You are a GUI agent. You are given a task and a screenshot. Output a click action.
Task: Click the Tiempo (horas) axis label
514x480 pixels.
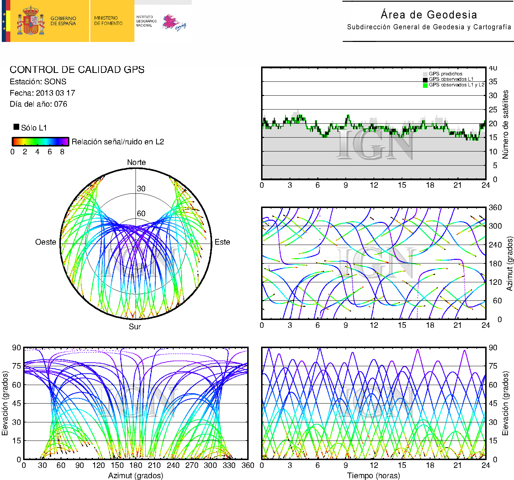[373, 475]
